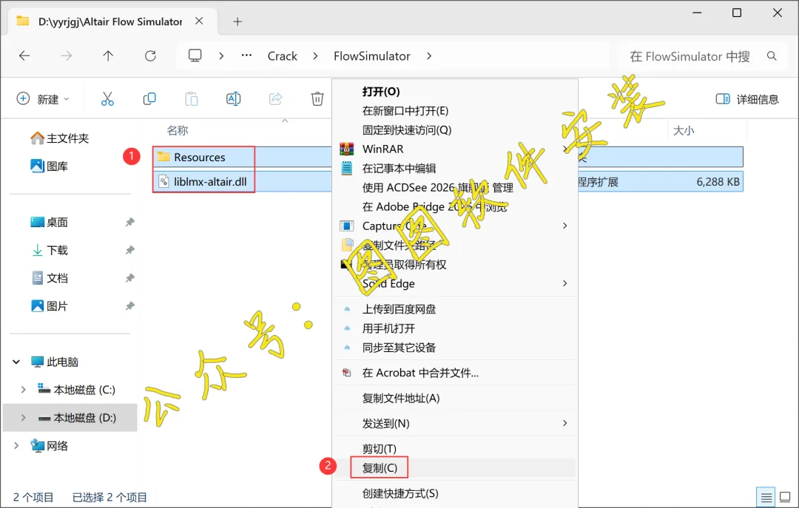Viewport: 799px width, 508px height.
Task: Click FlowSimulator in breadcrumb path
Action: pos(372,56)
